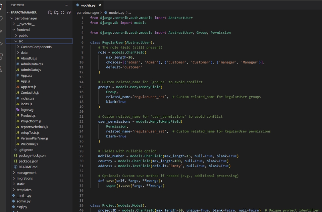
Task: Click parrotmanager in the breadcrumb path
Action: click(88, 12)
